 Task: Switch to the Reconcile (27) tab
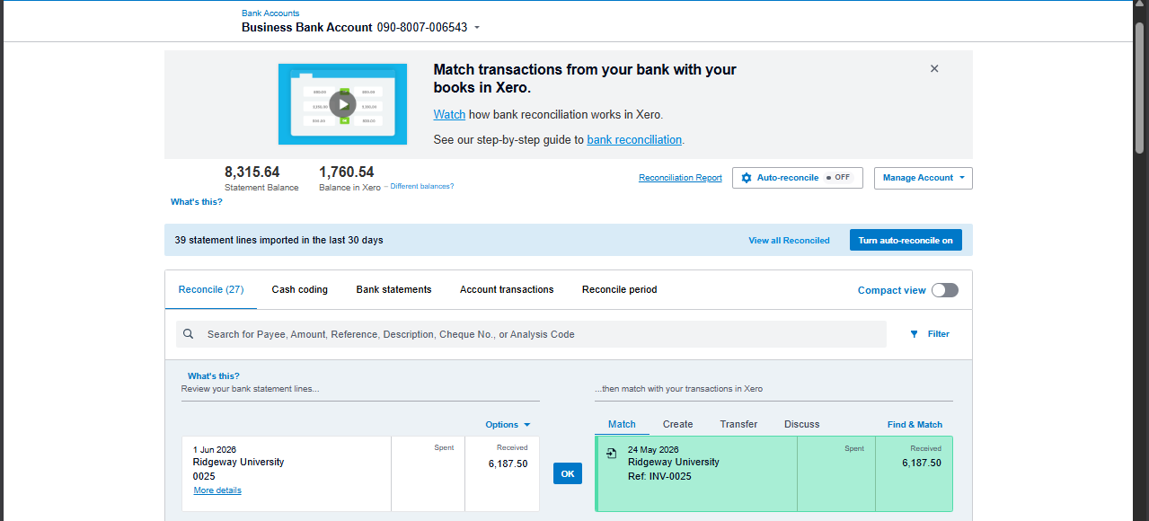point(211,289)
